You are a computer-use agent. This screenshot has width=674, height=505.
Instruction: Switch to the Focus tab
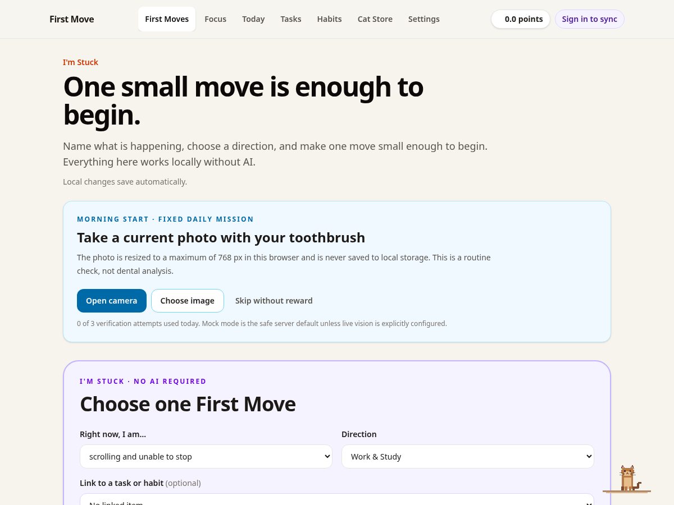216,19
